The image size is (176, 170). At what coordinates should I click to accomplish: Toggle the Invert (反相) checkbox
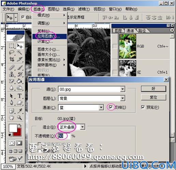pyautogui.click(x=111, y=107)
